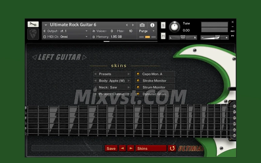
Task: Click the guitar pick instrument logo
Action: (33, 34)
